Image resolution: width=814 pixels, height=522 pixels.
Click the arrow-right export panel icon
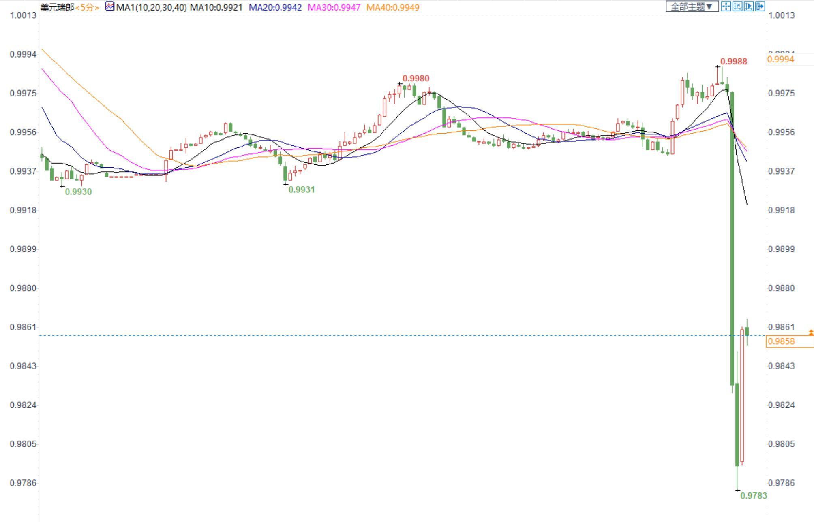coord(760,6)
